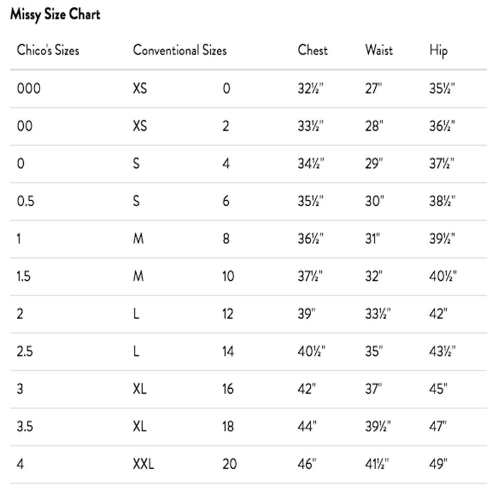498x498 pixels.
Task: Select the Chest column header
Action: click(313, 50)
